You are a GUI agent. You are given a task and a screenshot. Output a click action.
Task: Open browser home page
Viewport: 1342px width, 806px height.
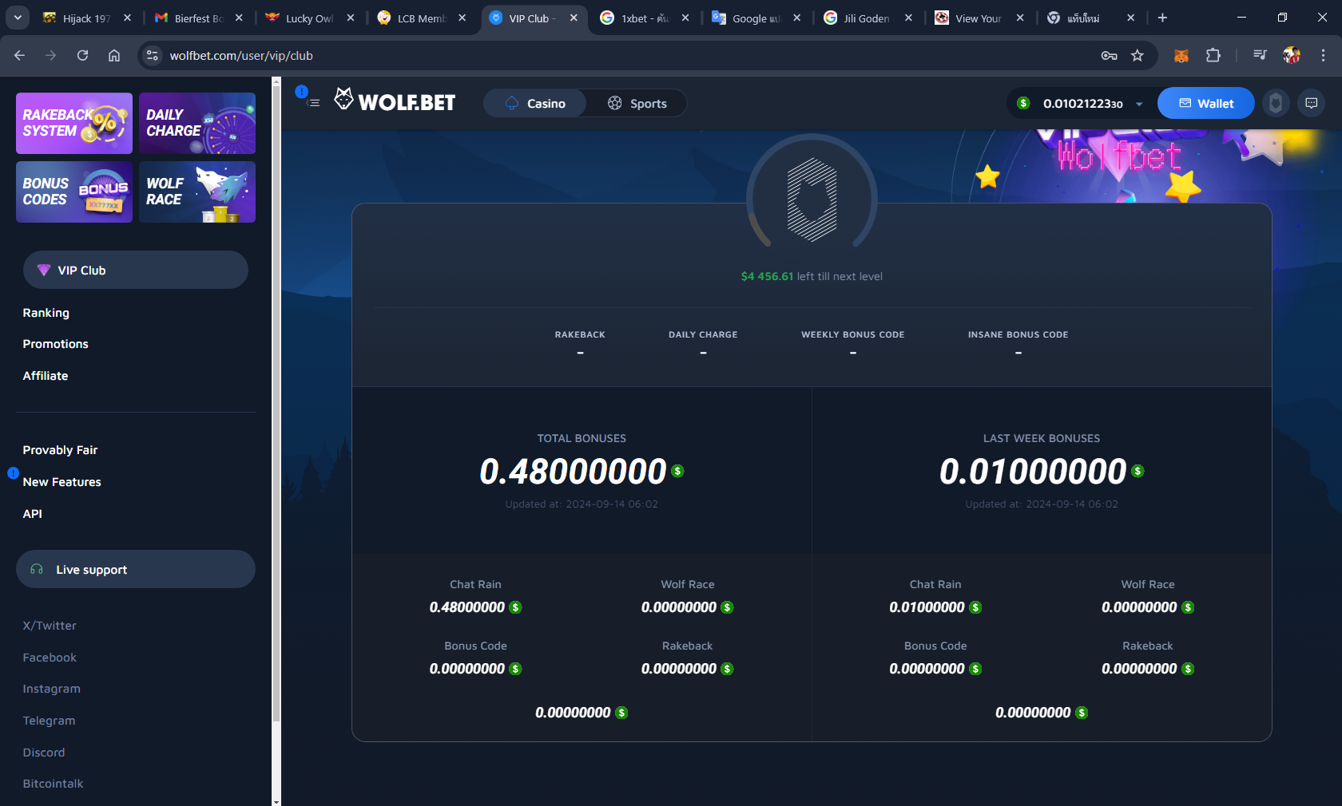point(114,55)
